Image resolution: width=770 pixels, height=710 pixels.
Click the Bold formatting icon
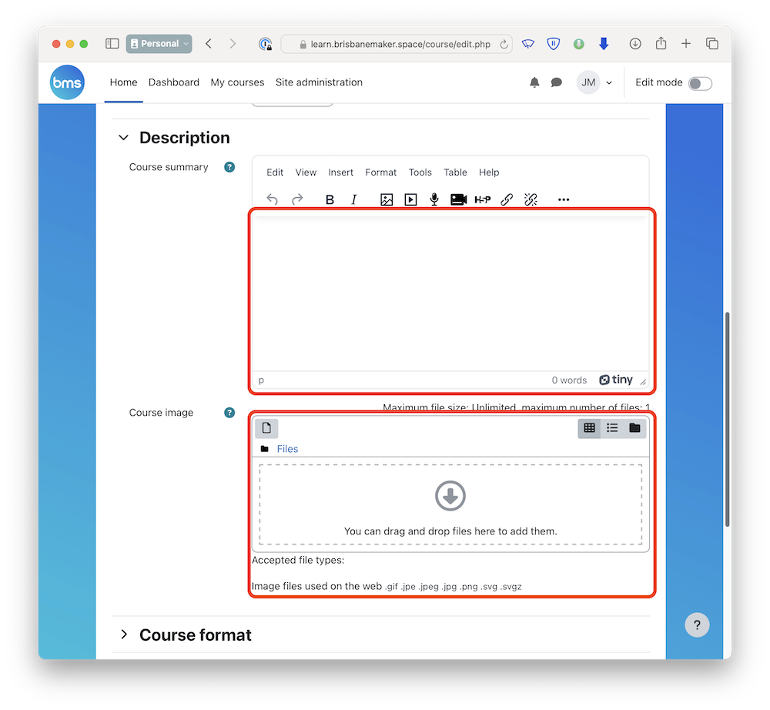(330, 200)
